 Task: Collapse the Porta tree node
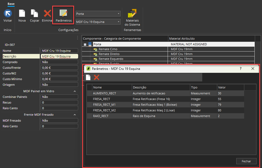tap(85, 44)
